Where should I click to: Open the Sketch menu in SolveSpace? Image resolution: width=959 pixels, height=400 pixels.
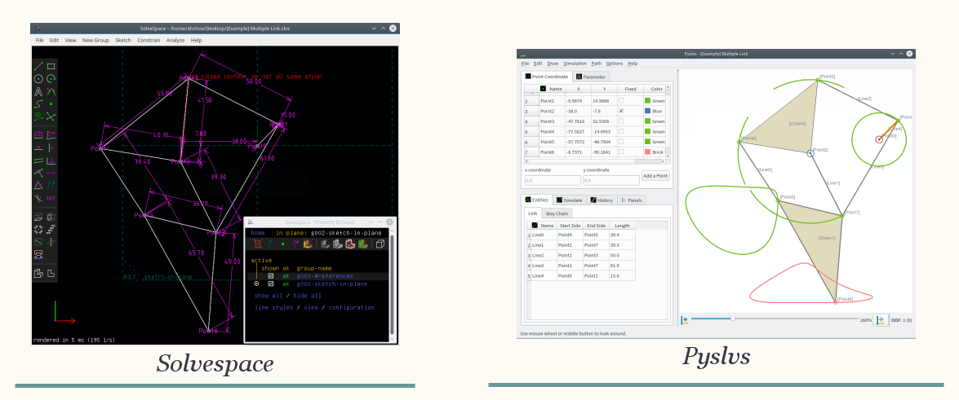123,40
